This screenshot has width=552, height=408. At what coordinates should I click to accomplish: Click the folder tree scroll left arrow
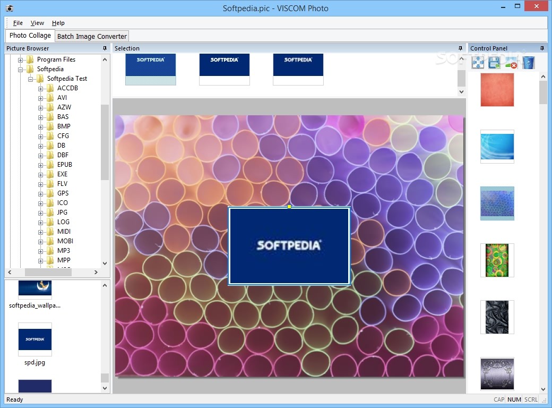[x=10, y=272]
